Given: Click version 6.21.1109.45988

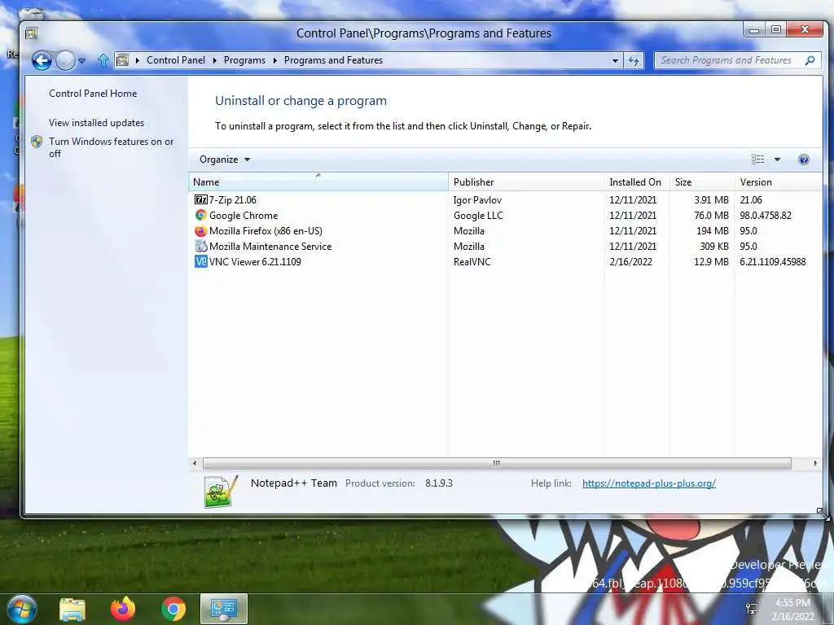Looking at the screenshot, I should pos(773,261).
